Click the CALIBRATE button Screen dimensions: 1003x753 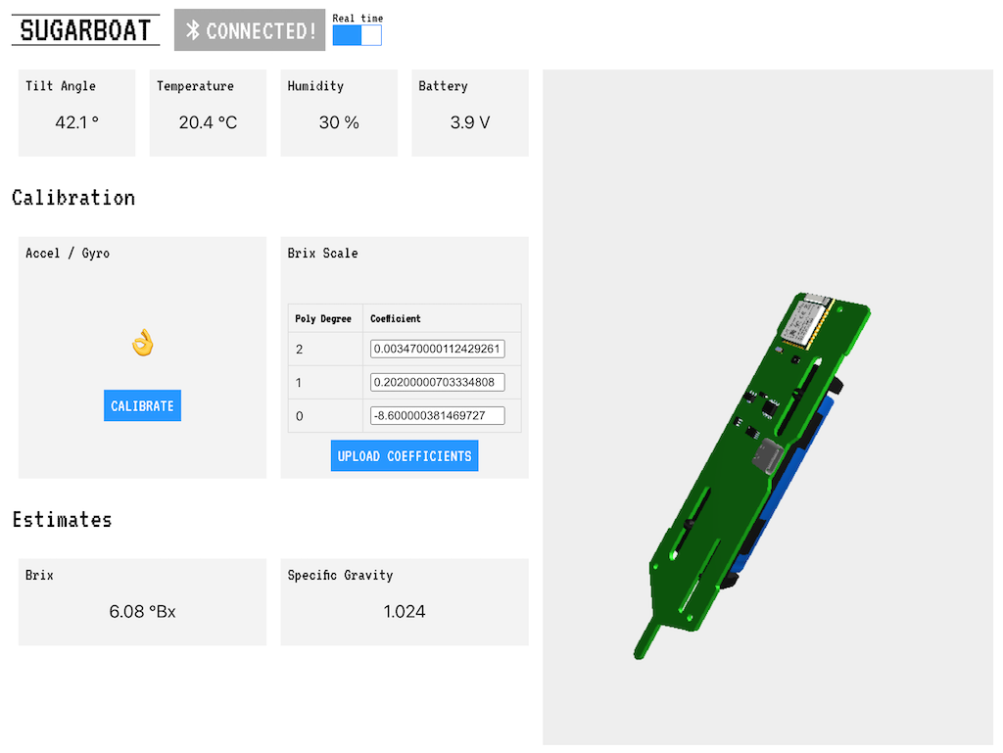pyautogui.click(x=142, y=405)
